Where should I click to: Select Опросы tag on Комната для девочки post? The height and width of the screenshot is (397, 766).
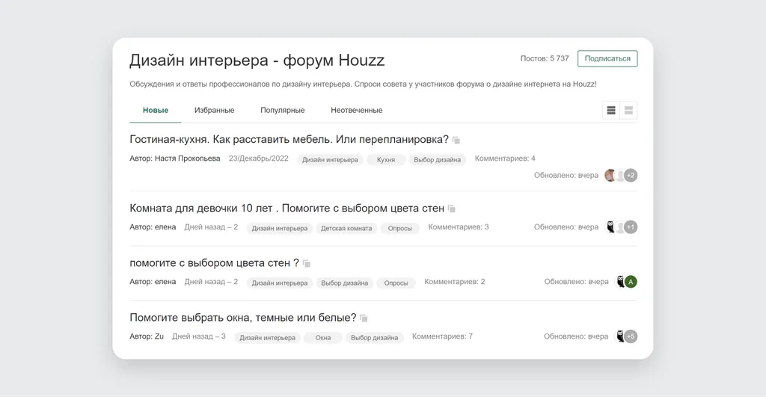[400, 228]
